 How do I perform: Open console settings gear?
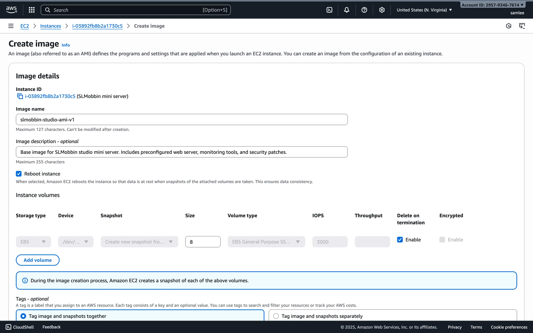382,10
